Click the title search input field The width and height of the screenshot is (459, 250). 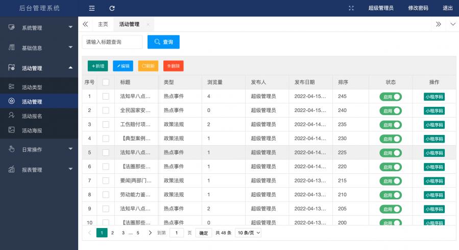pyautogui.click(x=112, y=42)
